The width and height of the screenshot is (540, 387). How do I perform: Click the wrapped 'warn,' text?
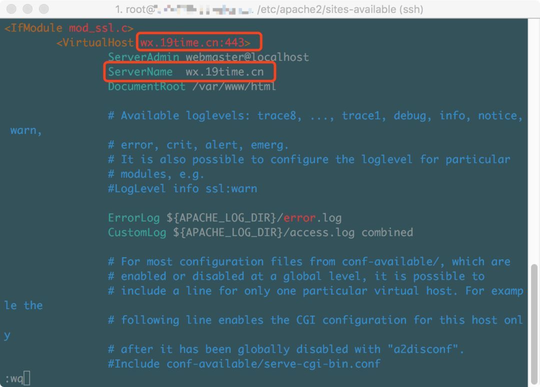click(26, 130)
